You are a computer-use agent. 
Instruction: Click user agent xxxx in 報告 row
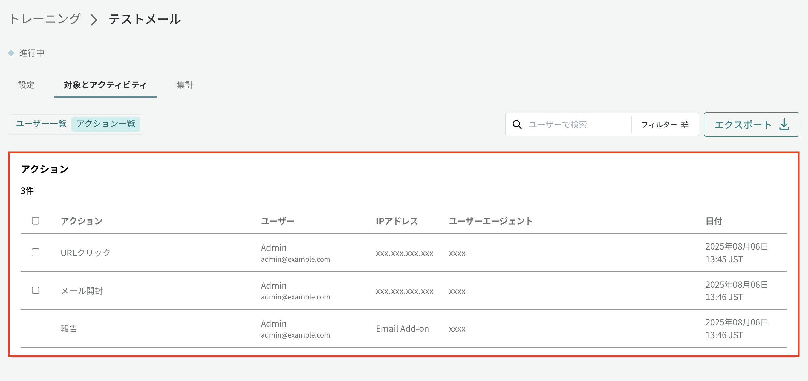[x=457, y=329]
